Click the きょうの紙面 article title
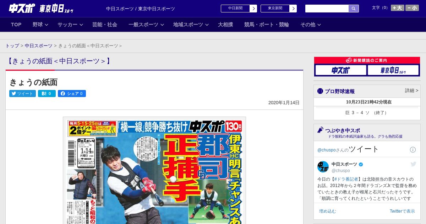Viewport: 426px width, 224px height. point(33,82)
